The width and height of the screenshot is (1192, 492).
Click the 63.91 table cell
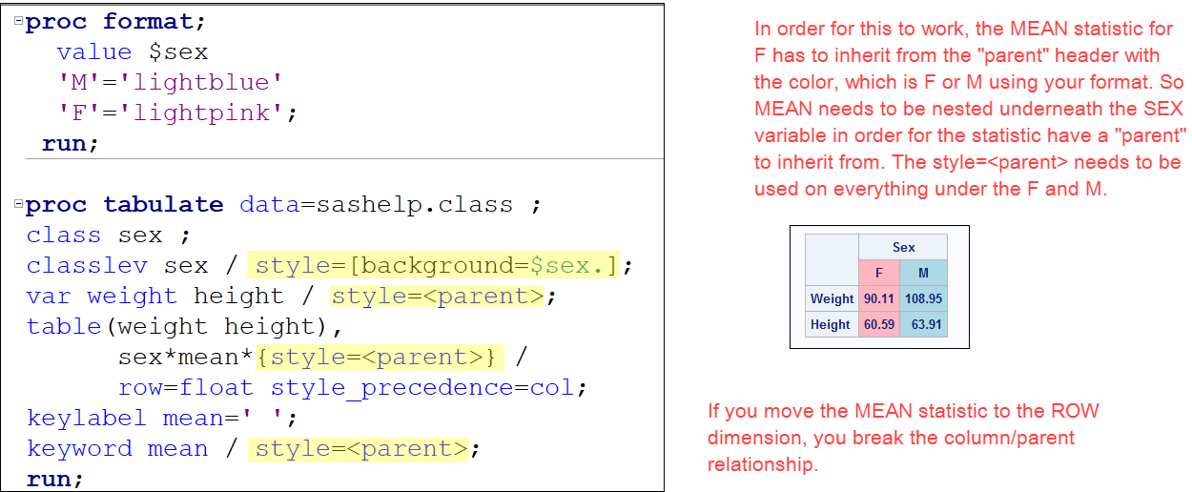tap(922, 324)
